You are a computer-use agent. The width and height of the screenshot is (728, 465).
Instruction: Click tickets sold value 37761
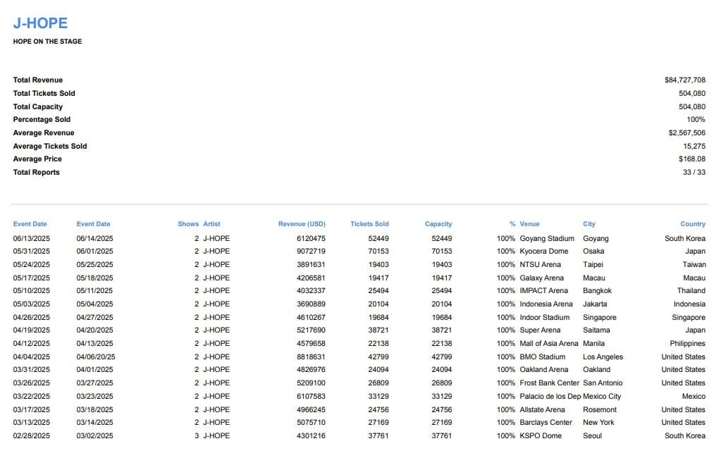[x=378, y=436]
